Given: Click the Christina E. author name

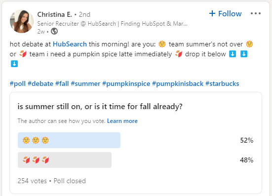Looking at the screenshot, I should (x=54, y=14).
